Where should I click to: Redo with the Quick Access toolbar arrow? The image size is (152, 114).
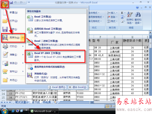coord(21,2)
